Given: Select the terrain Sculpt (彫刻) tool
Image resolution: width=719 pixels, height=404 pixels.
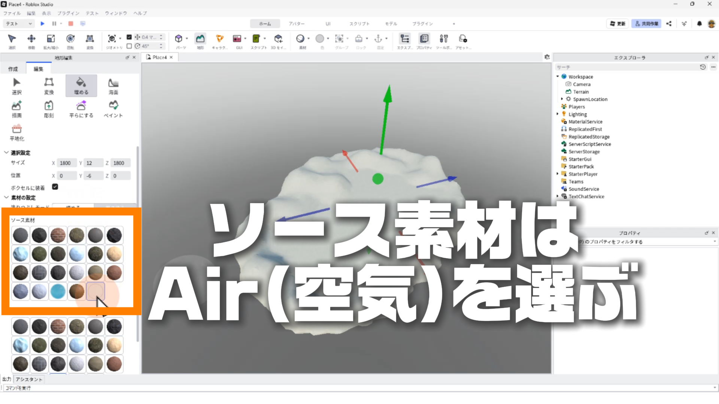Looking at the screenshot, I should 49,109.
